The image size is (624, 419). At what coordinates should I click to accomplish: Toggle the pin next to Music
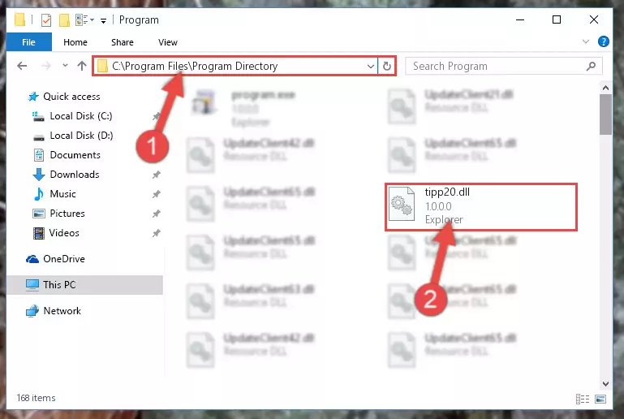157,194
